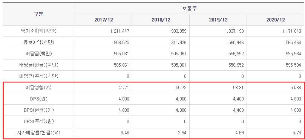305x140 pixels.
Task: Click DPS(현금)(원) 4,000 for 2017/12
Action: tap(124, 110)
